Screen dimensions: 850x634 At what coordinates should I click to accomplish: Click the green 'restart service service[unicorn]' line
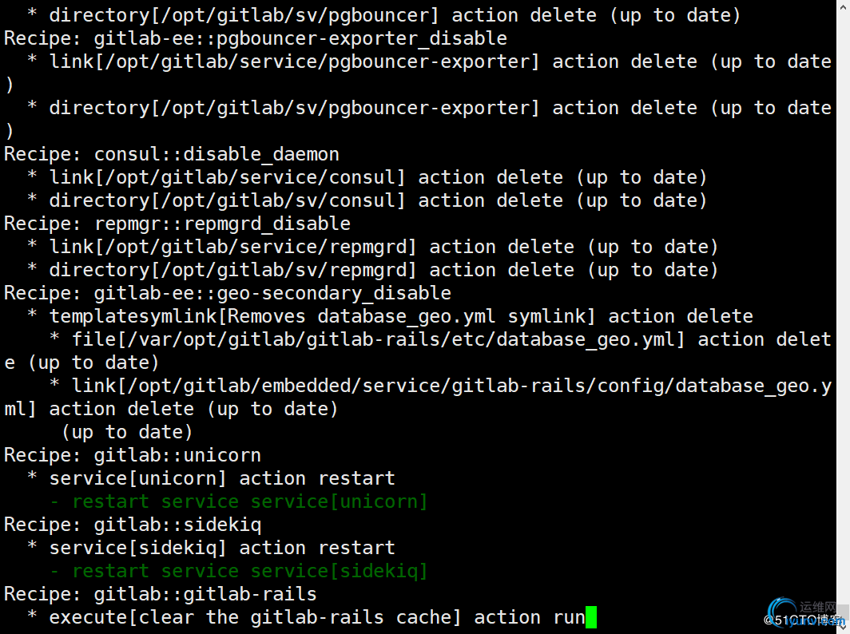click(250, 501)
